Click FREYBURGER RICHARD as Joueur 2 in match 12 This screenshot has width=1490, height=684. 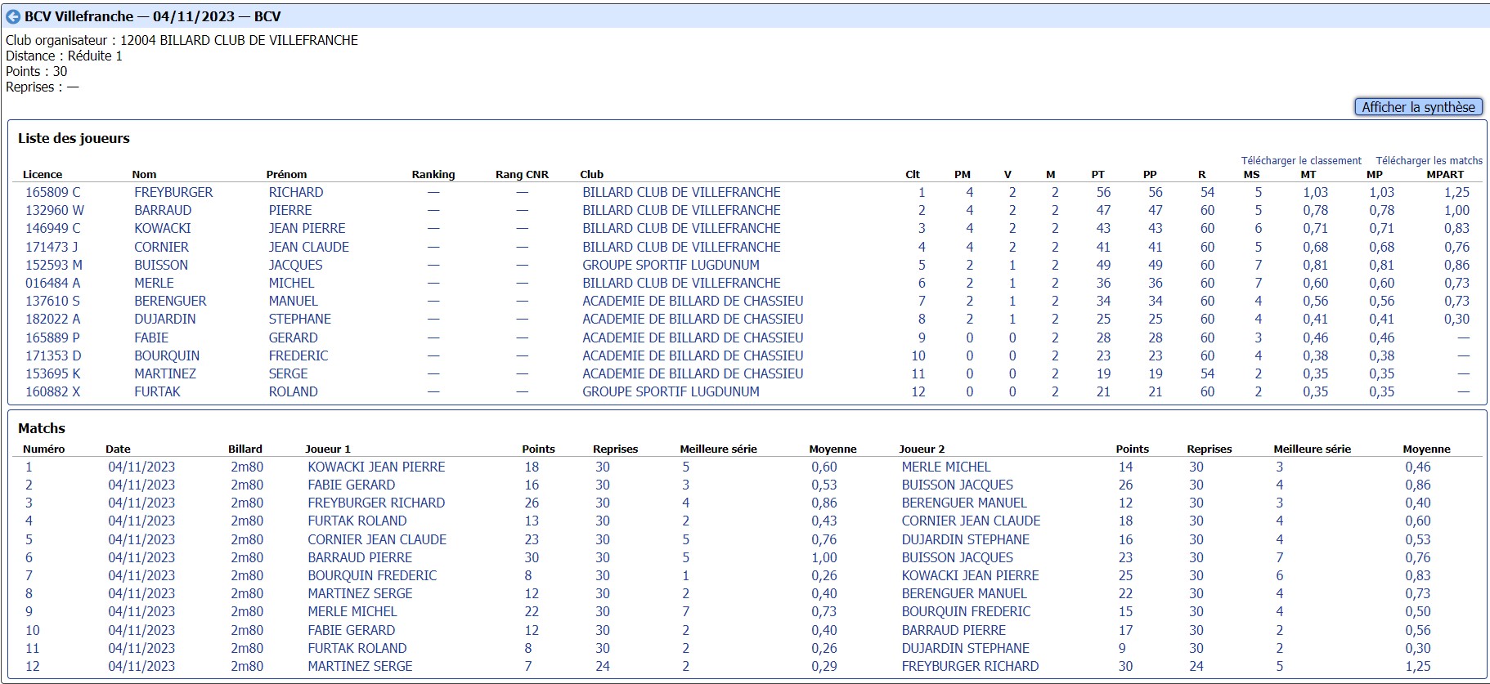[x=970, y=666]
